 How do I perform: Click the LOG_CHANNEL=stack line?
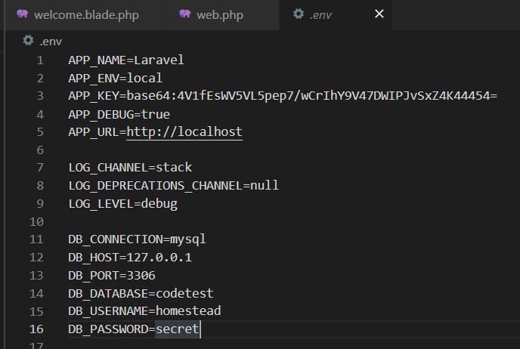click(130, 168)
